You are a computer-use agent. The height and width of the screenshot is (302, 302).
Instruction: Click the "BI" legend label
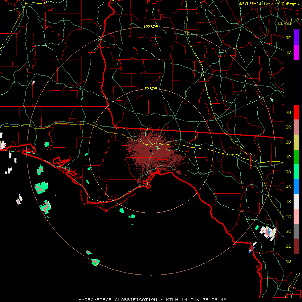coord(288,246)
